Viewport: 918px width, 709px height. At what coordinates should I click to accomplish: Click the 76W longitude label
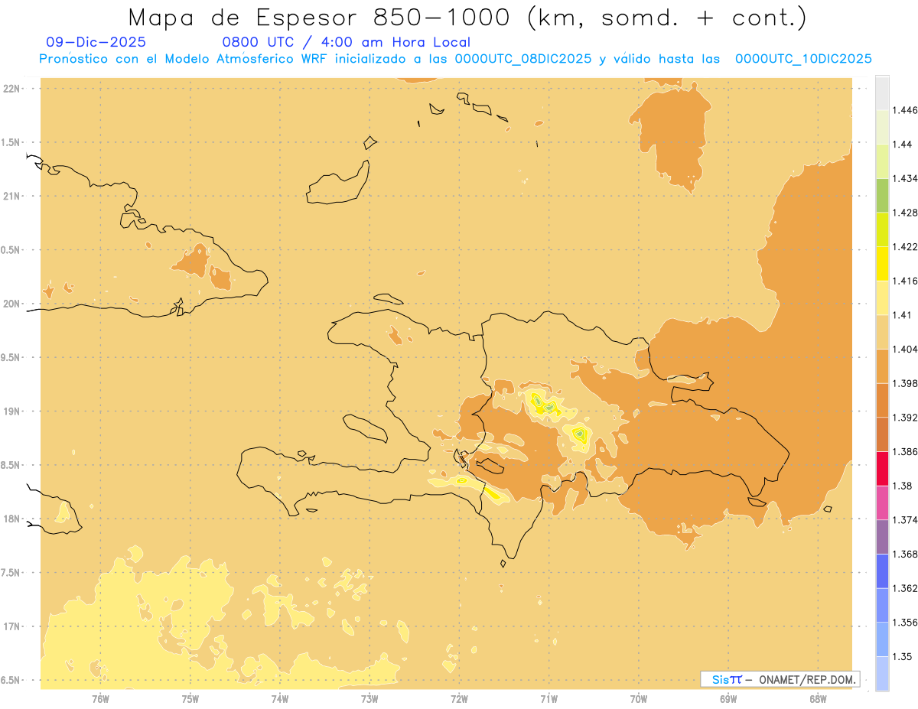coord(100,699)
